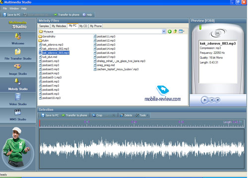This screenshot has width=248, height=178.
Task: Open Melody Studio bell icon
Action: pos(17,82)
